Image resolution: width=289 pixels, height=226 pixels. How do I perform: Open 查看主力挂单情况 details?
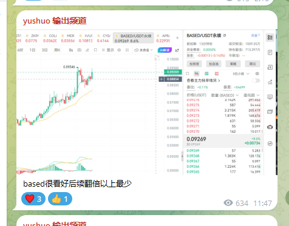tap(203, 81)
